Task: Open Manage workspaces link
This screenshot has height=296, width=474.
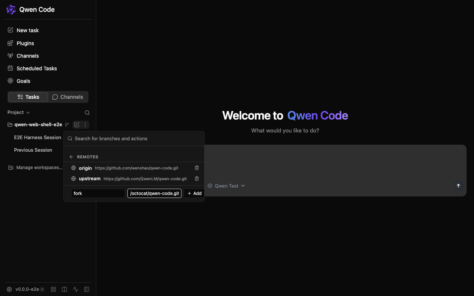Action: point(35,168)
